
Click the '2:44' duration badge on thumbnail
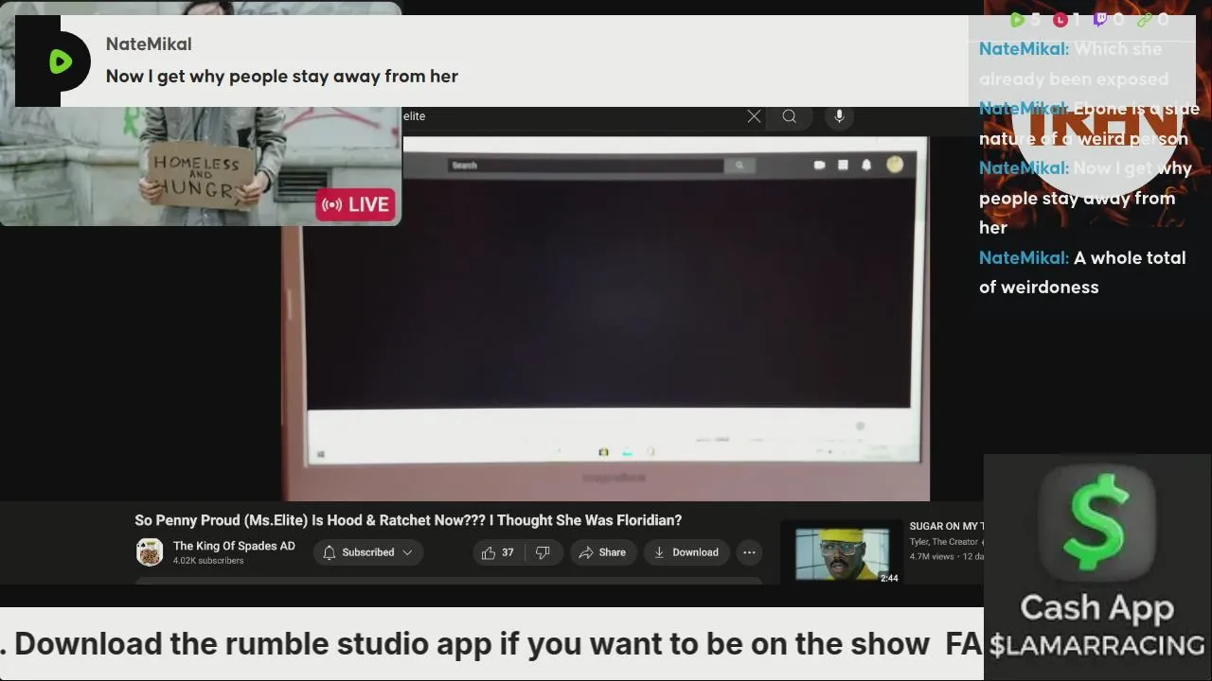[889, 578]
